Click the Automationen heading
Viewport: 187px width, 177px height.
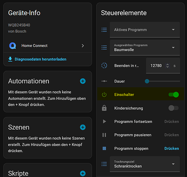29,81
